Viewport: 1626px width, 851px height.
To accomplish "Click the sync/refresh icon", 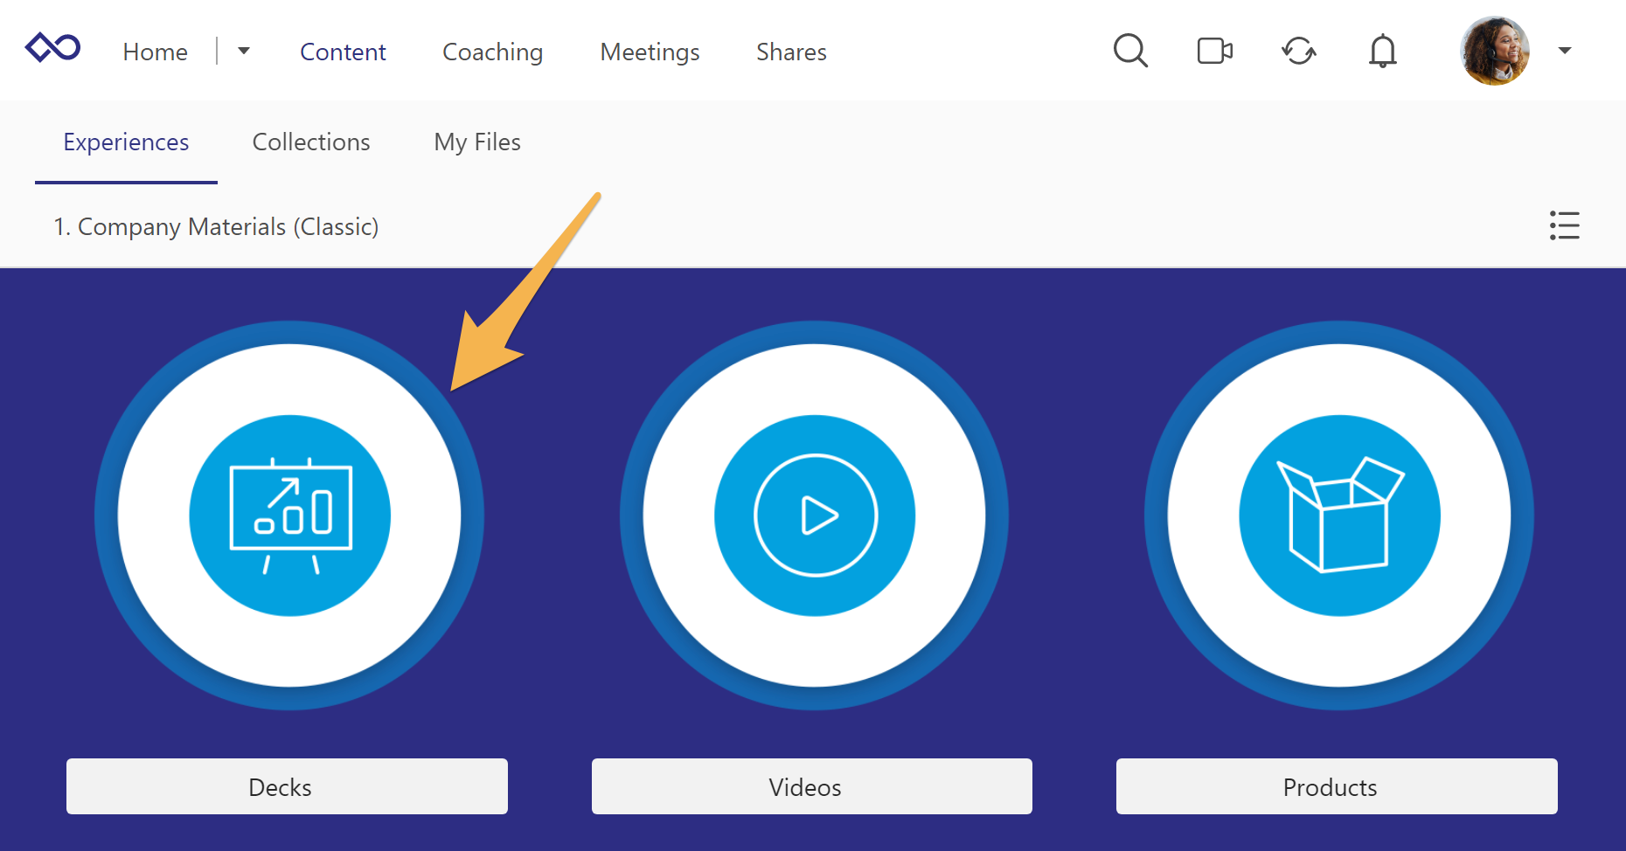I will point(1299,52).
